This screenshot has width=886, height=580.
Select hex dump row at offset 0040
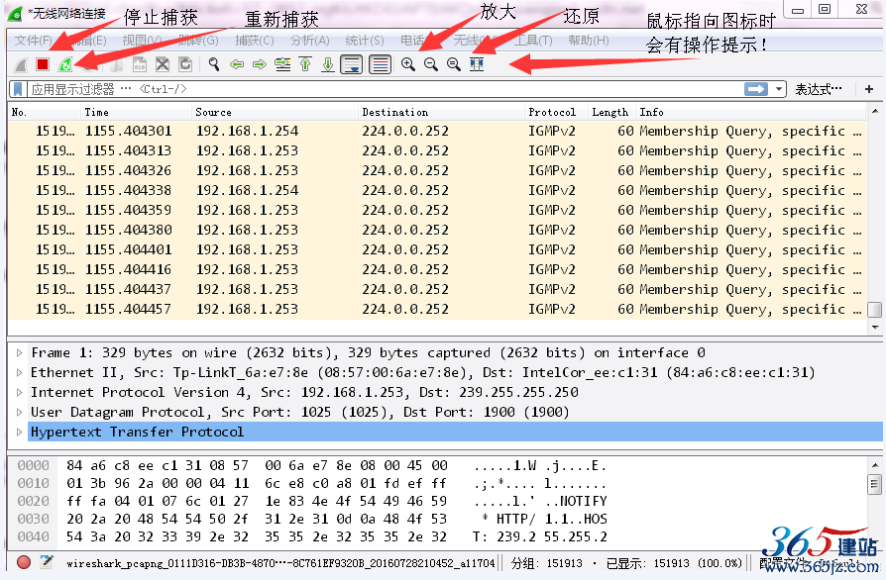coord(312,536)
